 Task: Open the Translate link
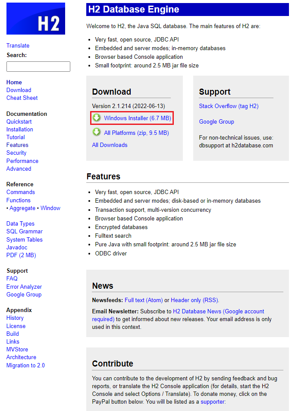tap(18, 45)
